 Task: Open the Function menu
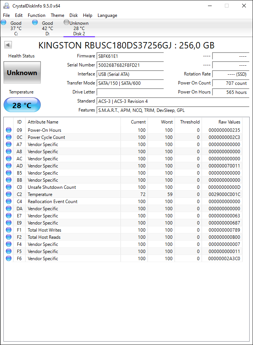click(36, 15)
